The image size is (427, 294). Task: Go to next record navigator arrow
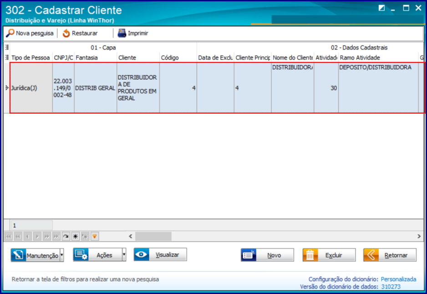coord(37,236)
